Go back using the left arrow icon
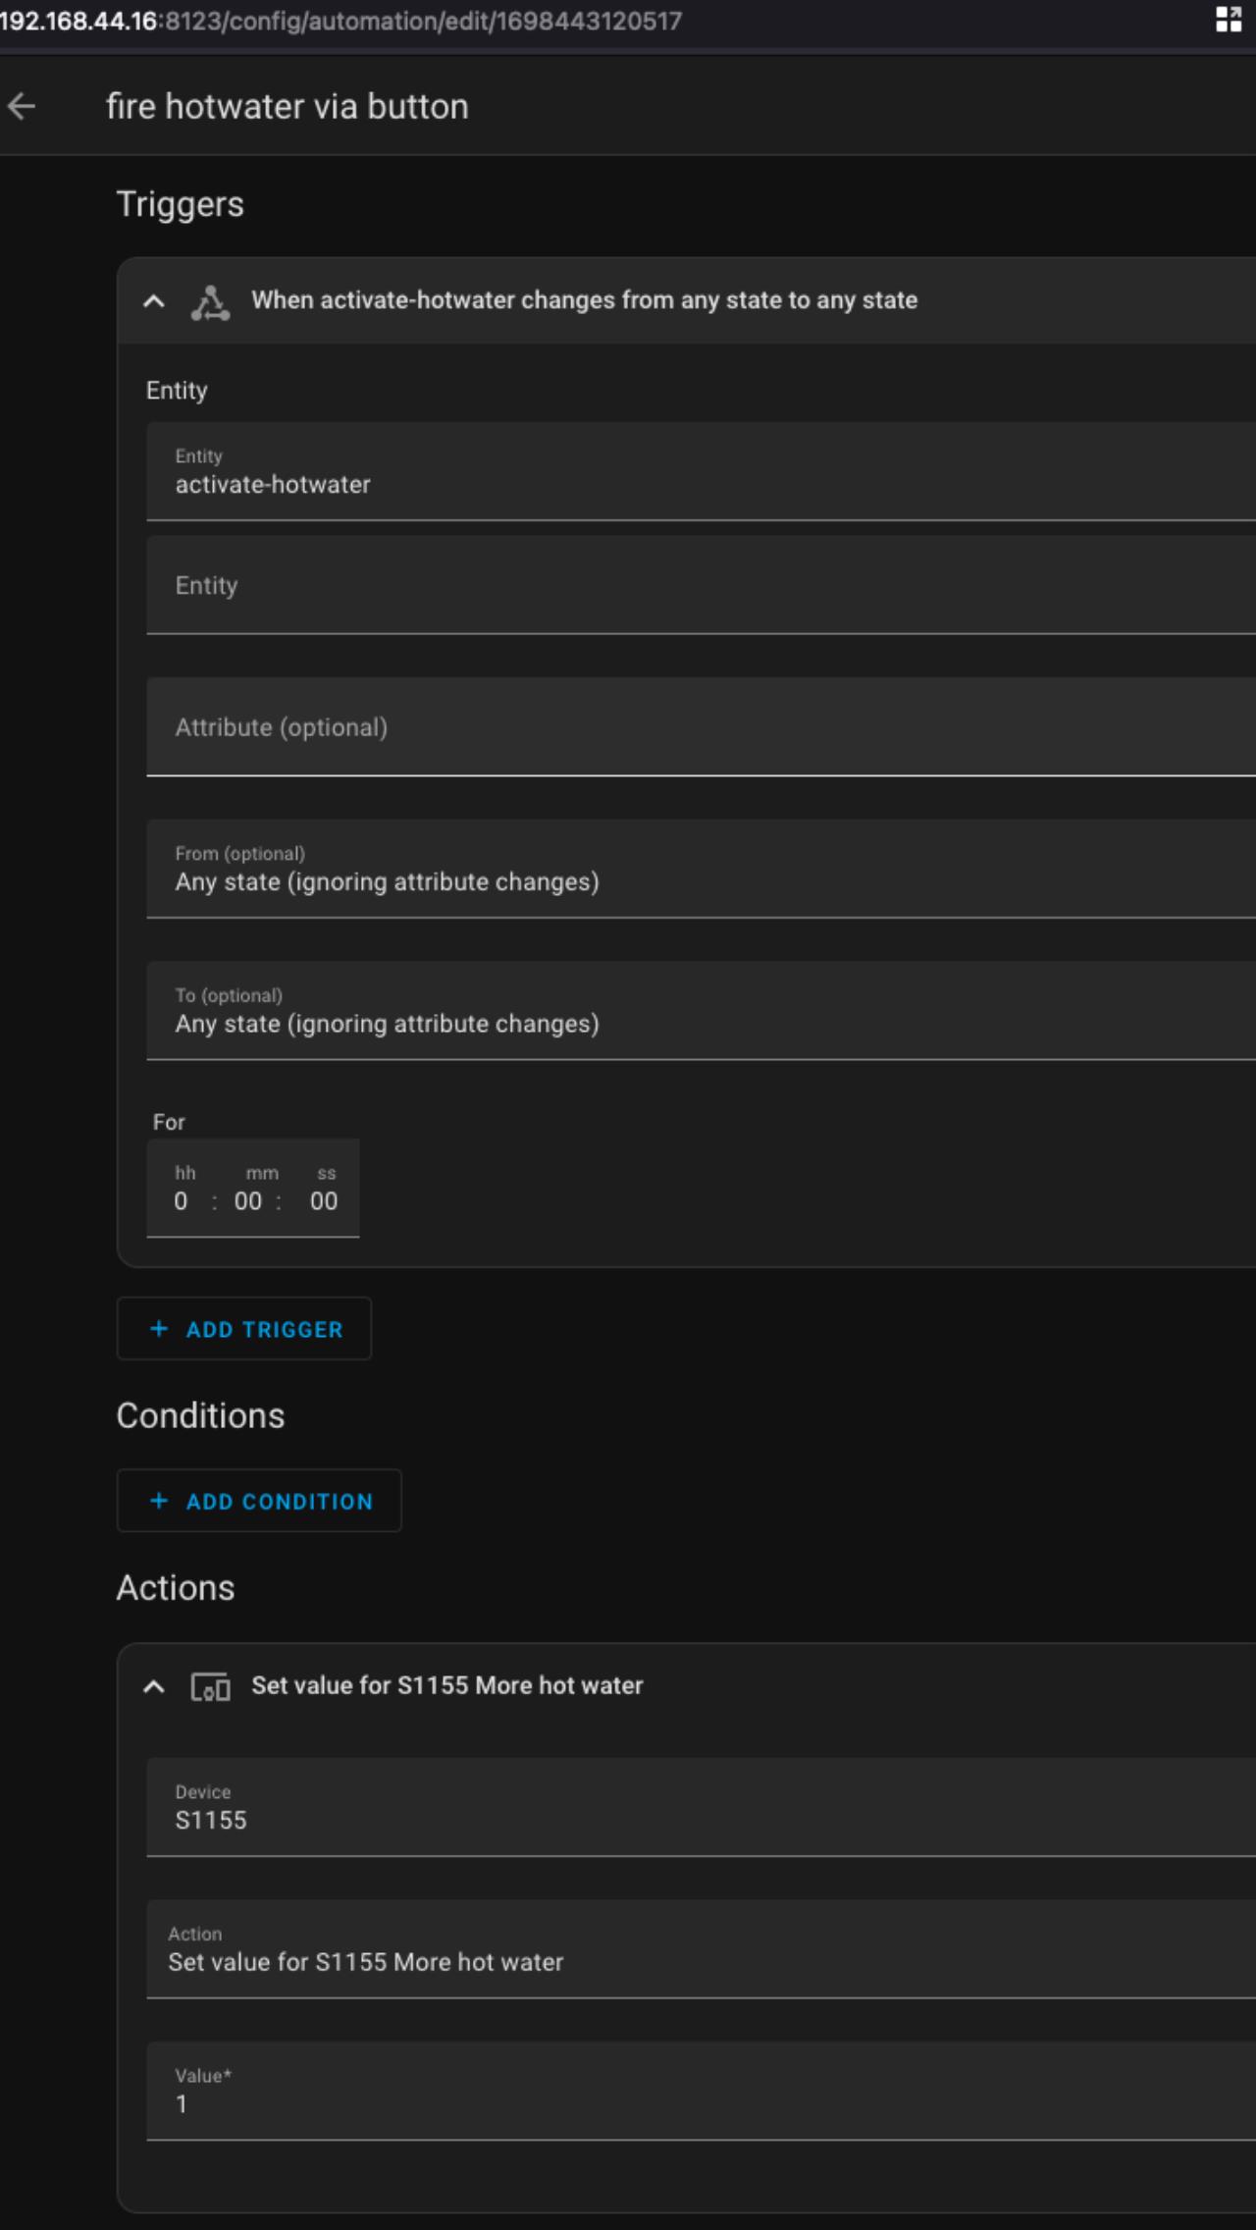The width and height of the screenshot is (1256, 2230). pyautogui.click(x=22, y=106)
